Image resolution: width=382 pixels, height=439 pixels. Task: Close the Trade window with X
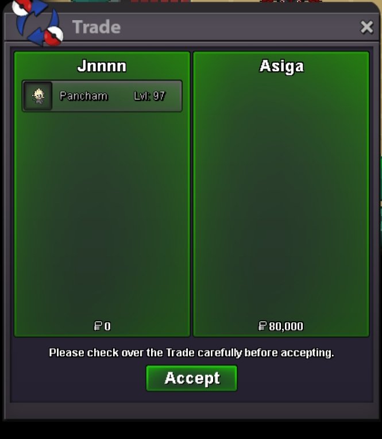click(x=366, y=27)
